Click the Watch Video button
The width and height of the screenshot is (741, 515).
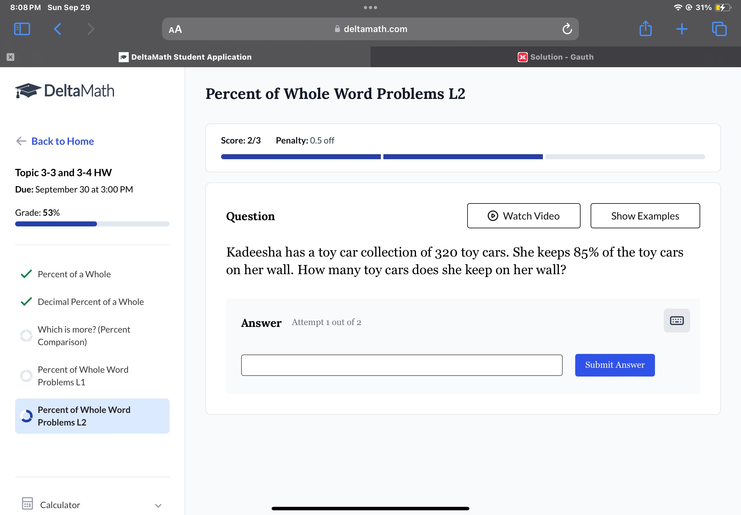click(x=524, y=216)
